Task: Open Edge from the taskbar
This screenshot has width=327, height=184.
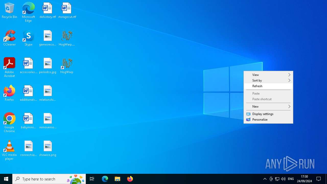Action: click(x=105, y=179)
